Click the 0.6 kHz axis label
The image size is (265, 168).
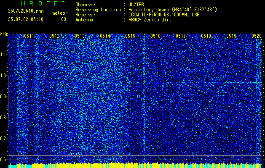pos(3,160)
